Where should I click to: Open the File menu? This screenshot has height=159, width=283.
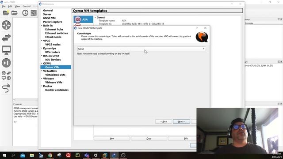pos(4,6)
